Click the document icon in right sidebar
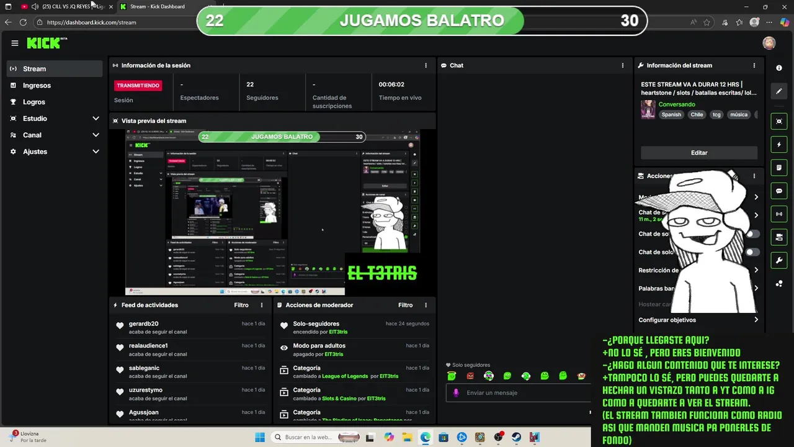Viewport: 794px width, 447px height. (x=779, y=168)
